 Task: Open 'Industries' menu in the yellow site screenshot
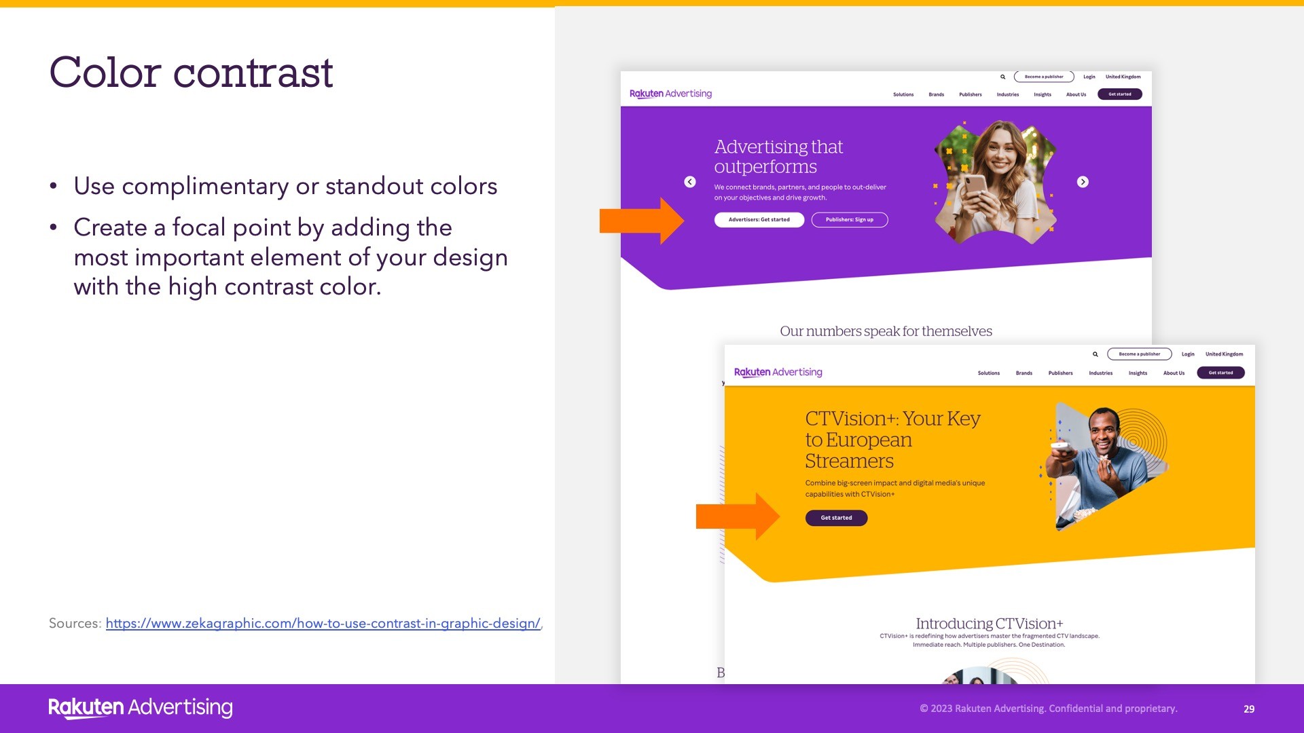[1100, 373]
